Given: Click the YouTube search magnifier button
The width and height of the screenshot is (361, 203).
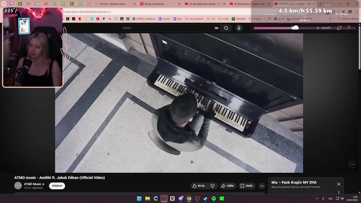Looking at the screenshot, I should pos(226,28).
